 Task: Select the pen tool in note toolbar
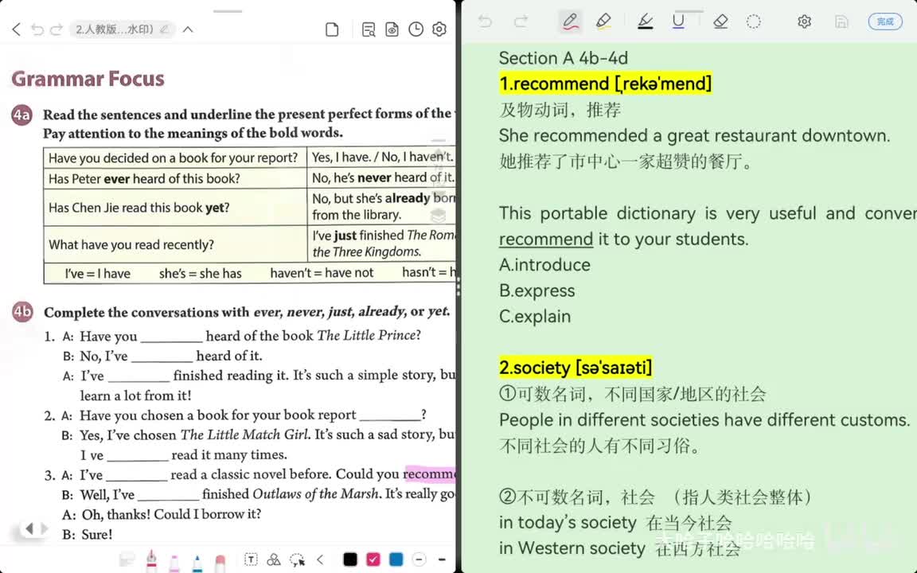point(570,21)
